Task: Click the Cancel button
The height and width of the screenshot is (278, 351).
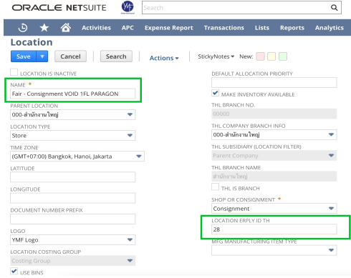Action: [70, 56]
